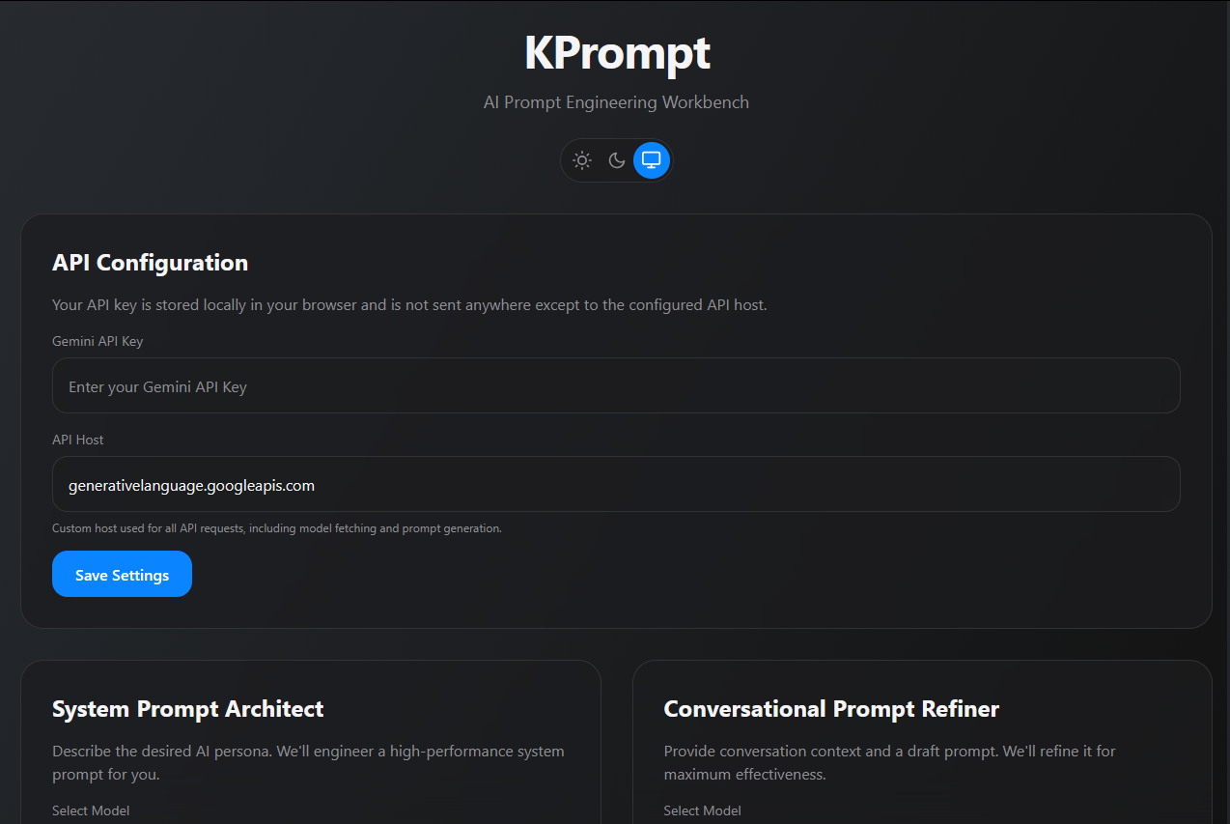Click the API Host label
Image resolution: width=1230 pixels, height=824 pixels.
point(78,440)
